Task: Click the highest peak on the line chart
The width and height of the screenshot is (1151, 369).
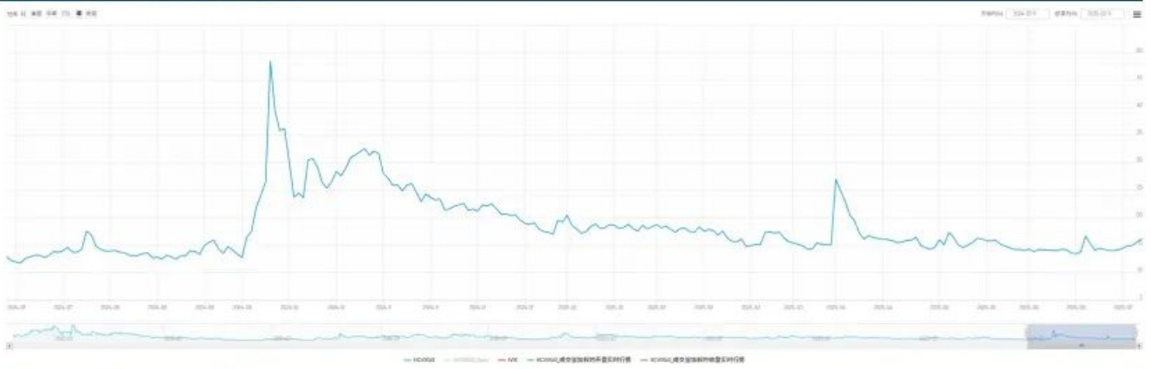Action: pyautogui.click(x=270, y=62)
